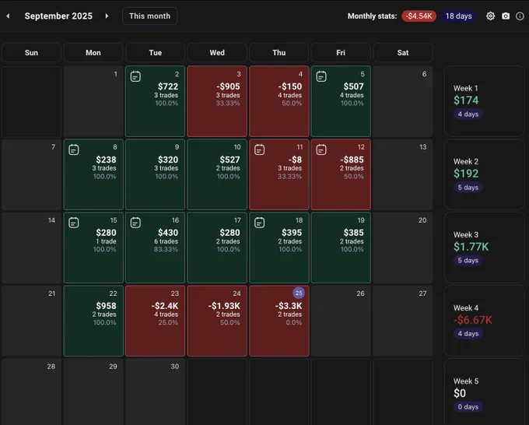529x425 pixels.
Task: Click the -$885 amount on September 12
Action: [x=352, y=160]
